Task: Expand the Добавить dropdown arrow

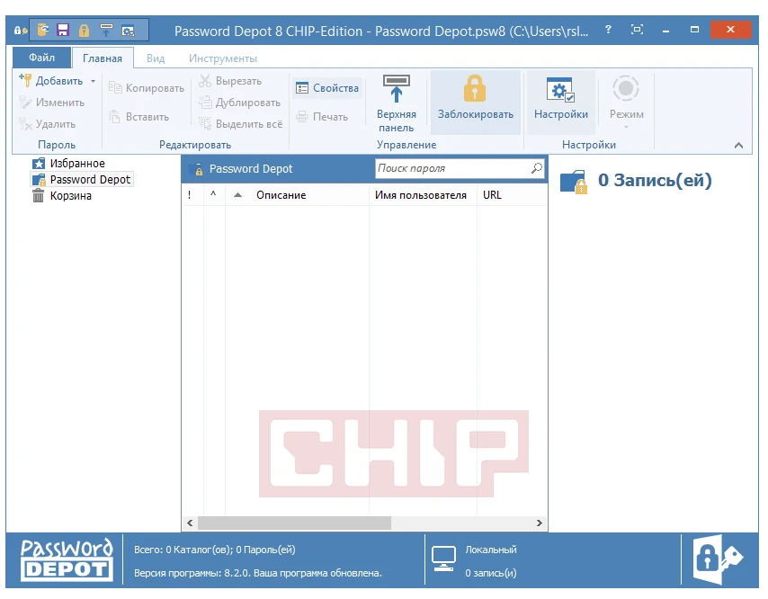Action: 93,82
